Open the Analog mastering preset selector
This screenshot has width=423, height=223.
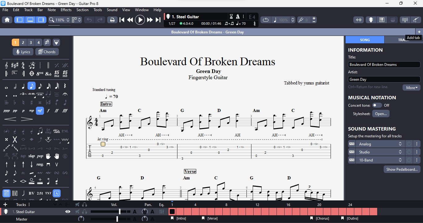click(380, 144)
